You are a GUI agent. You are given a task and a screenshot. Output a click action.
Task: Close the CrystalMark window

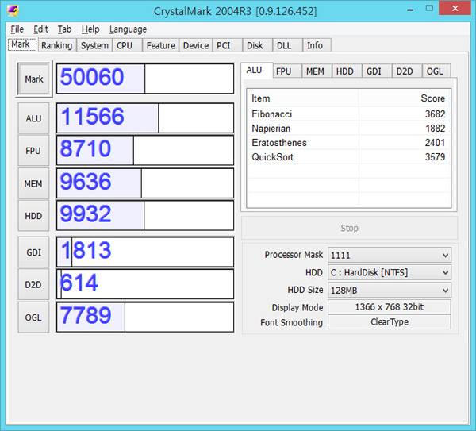[x=455, y=8]
